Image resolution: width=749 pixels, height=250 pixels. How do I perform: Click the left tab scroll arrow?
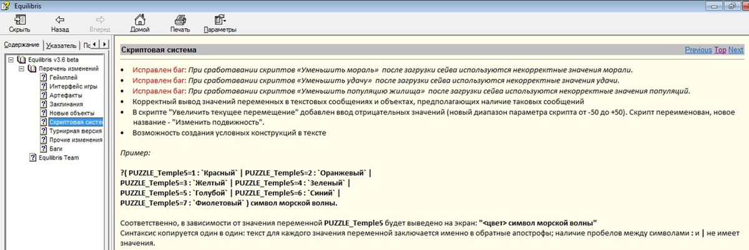[95, 45]
